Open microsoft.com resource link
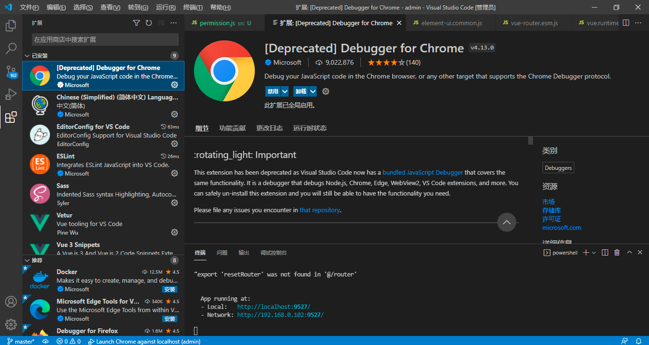Viewport: 649px width, 345px height. [x=562, y=227]
